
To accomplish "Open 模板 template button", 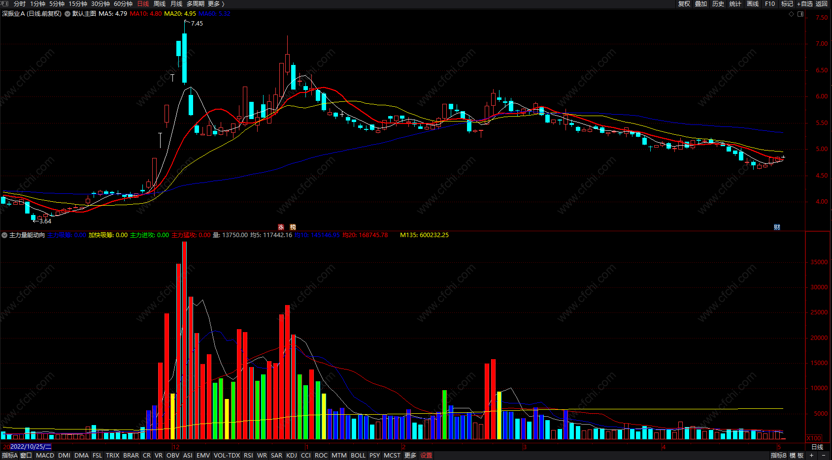I will [797, 456].
